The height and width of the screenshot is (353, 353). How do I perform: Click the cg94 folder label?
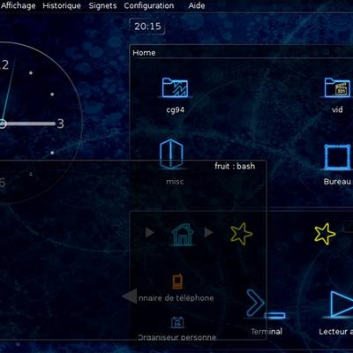point(176,110)
